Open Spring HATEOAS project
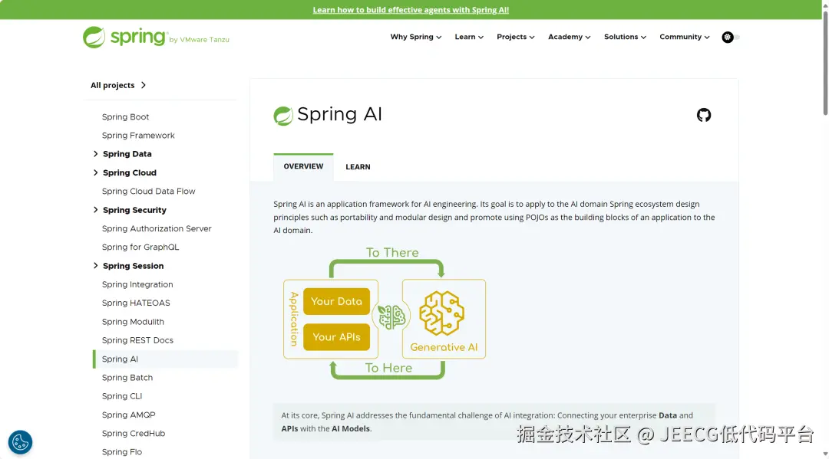This screenshot has width=829, height=459. 136,303
